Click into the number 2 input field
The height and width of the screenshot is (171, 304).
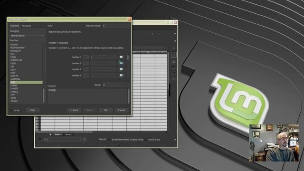[104, 63]
